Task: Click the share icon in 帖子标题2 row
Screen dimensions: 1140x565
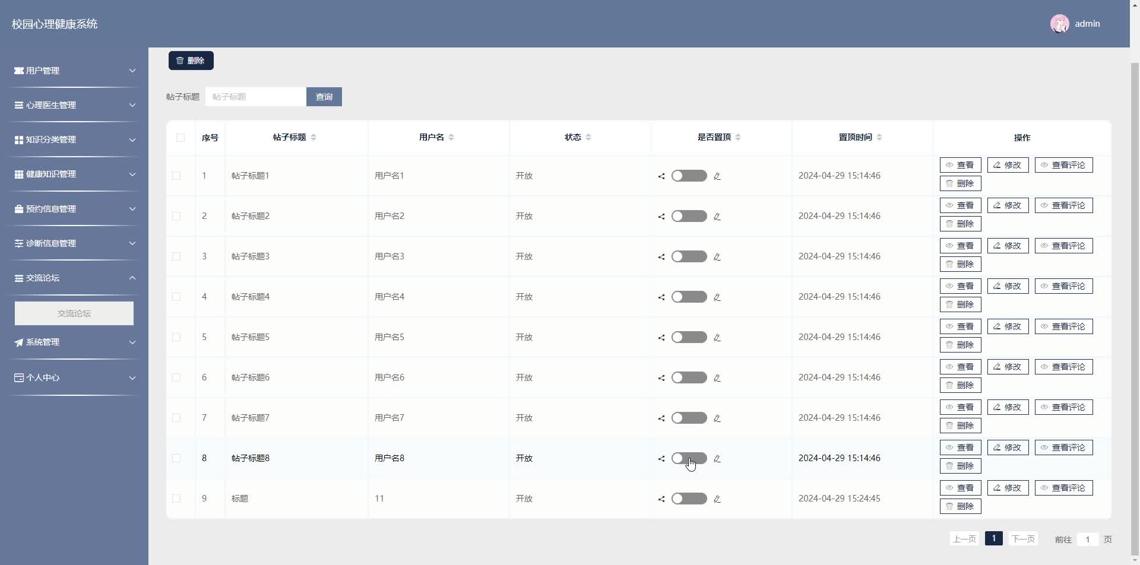Action: [661, 217]
